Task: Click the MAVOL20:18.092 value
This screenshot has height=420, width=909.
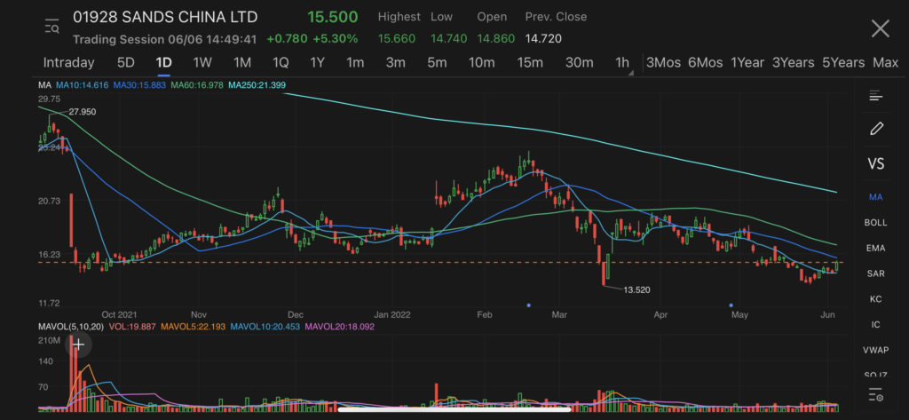Action: (x=340, y=327)
